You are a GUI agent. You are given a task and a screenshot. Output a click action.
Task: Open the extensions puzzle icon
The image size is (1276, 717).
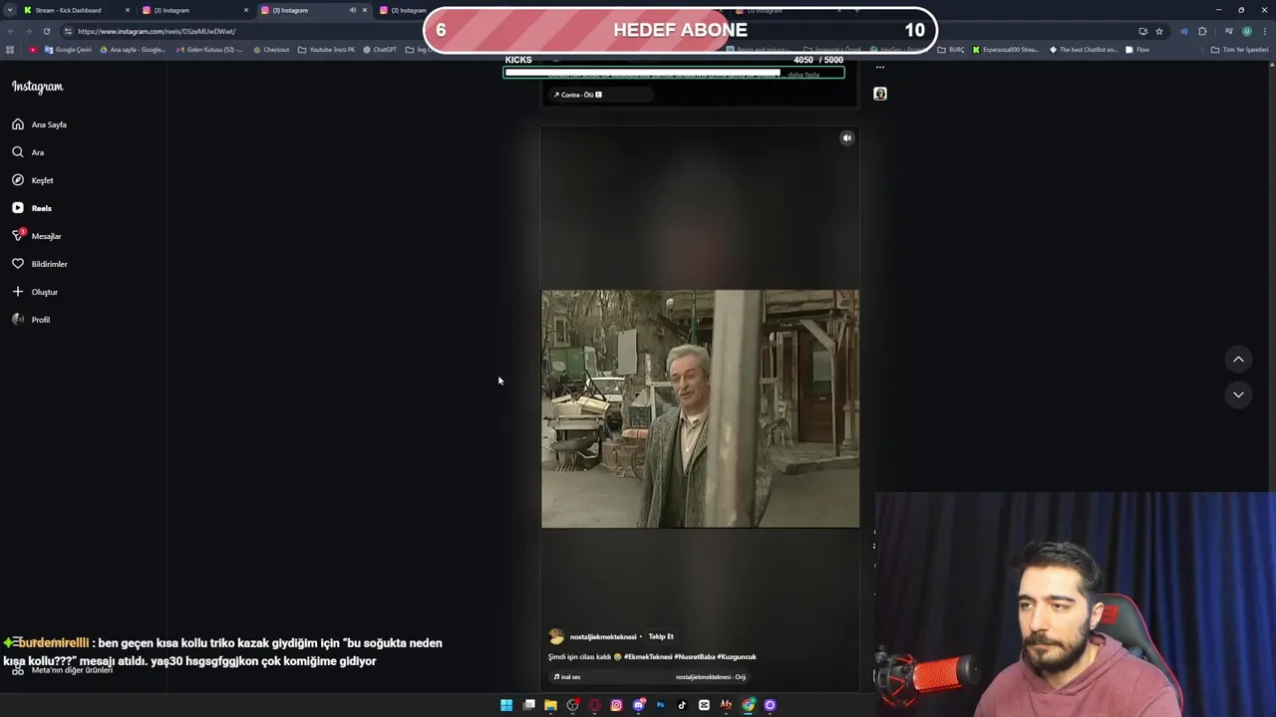point(1202,31)
